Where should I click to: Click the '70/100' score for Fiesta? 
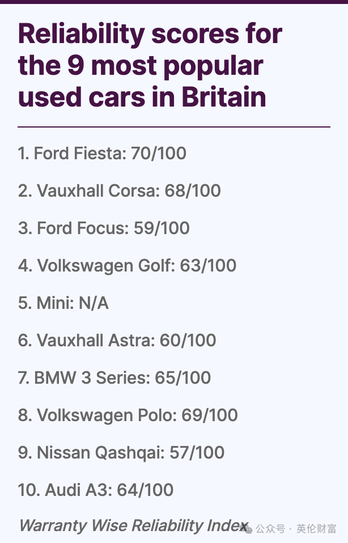[159, 154]
